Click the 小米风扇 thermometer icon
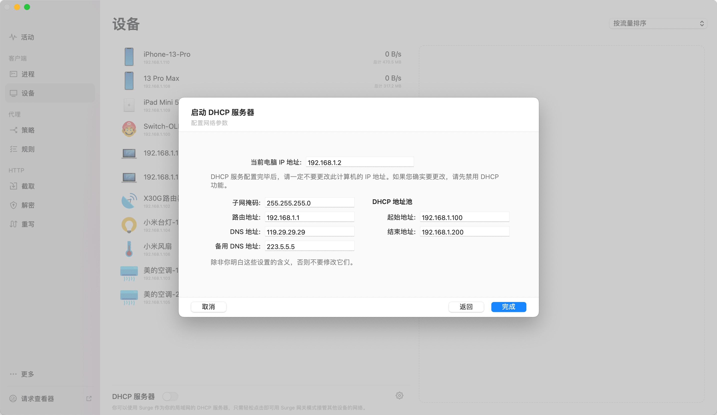This screenshot has height=415, width=717. point(129,249)
